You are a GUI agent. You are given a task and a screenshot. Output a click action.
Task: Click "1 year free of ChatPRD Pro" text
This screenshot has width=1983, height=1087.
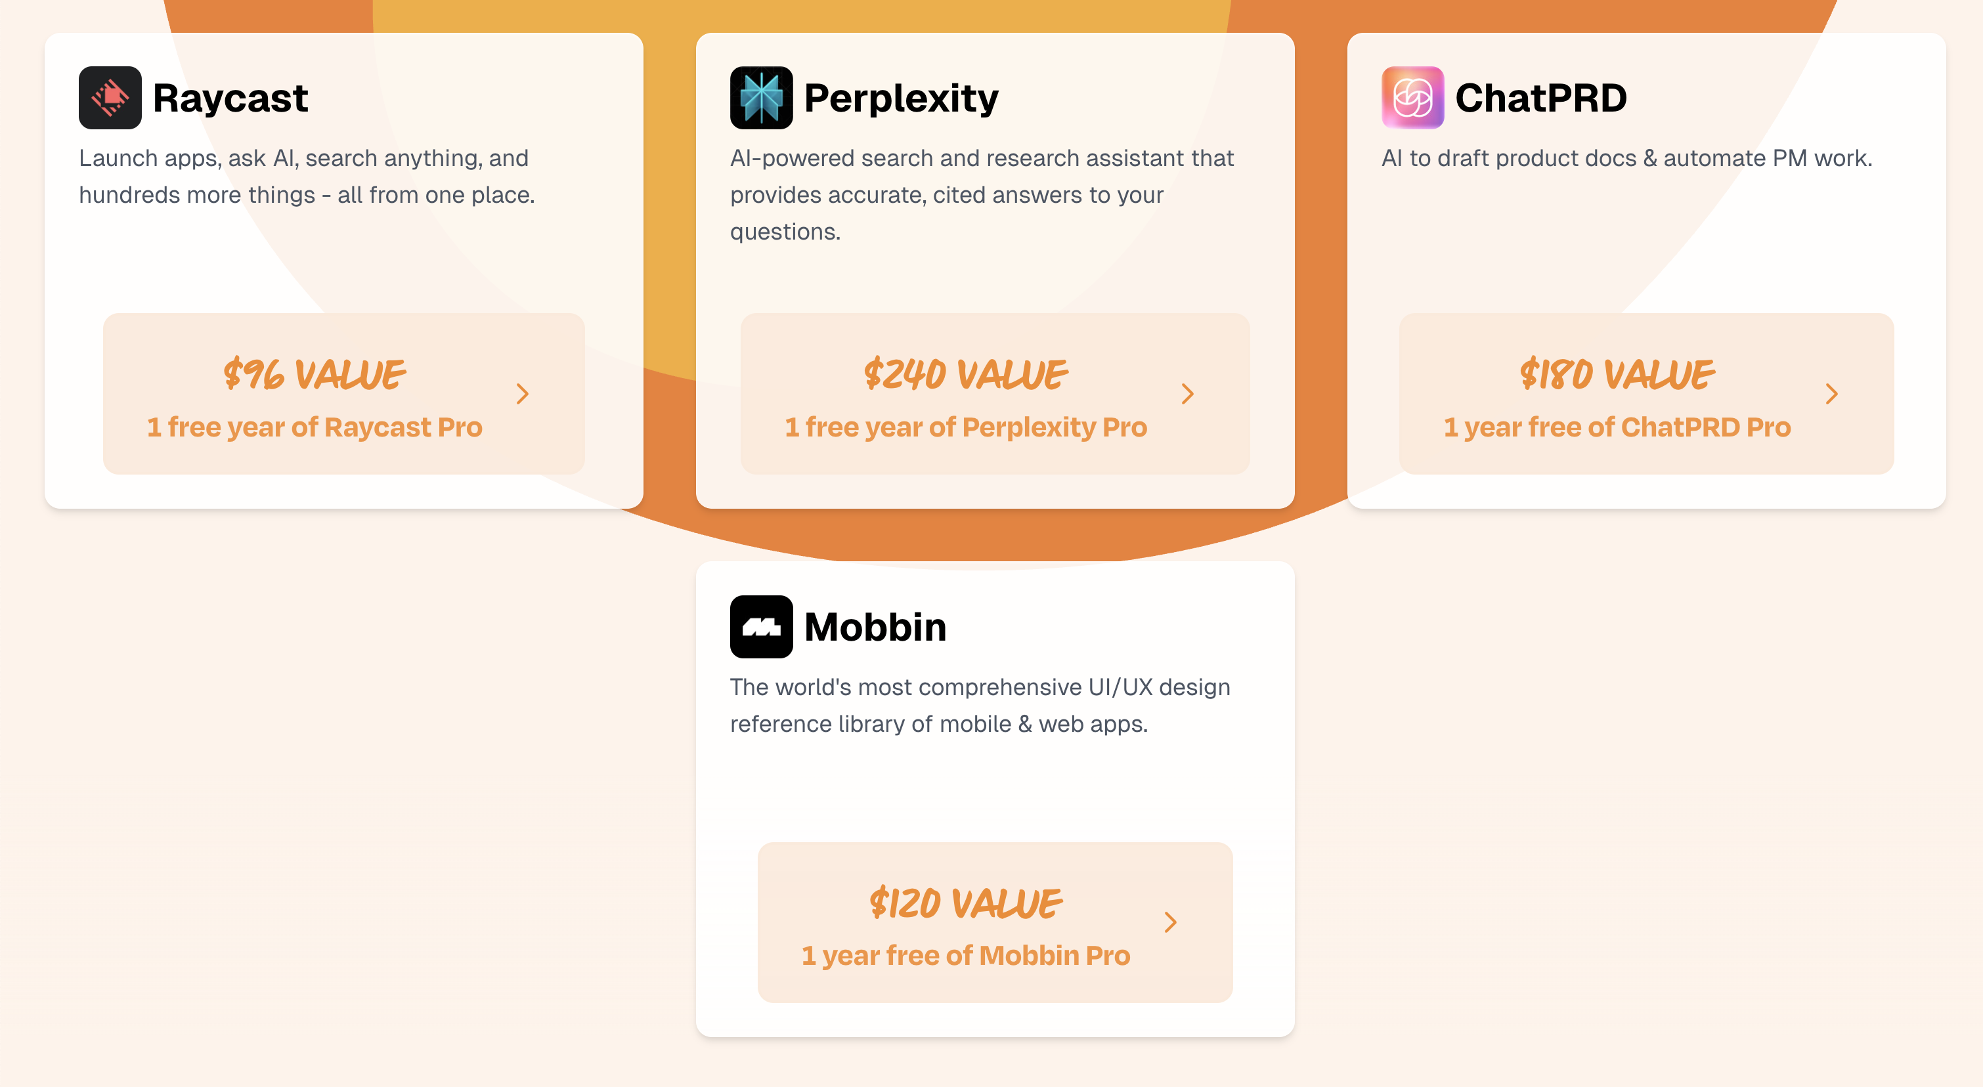1617,427
